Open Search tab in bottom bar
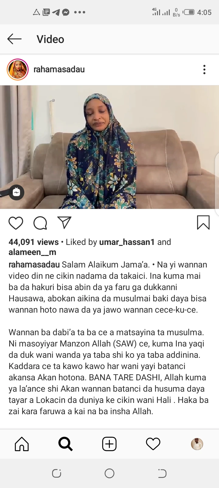Viewport: 219px width, 488px height. pyautogui.click(x=65, y=444)
